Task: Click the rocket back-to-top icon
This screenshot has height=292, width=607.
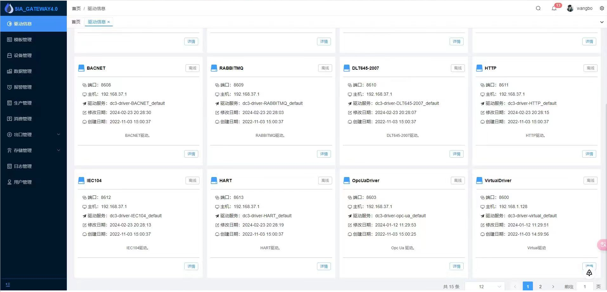Action: click(x=589, y=273)
